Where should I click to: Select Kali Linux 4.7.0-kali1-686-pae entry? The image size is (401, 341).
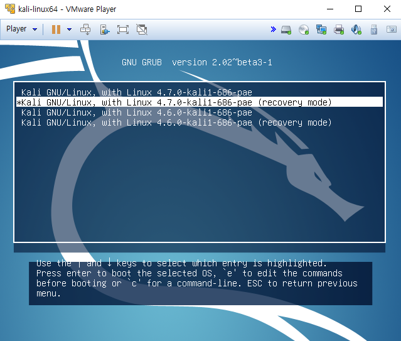pyautogui.click(x=200, y=92)
